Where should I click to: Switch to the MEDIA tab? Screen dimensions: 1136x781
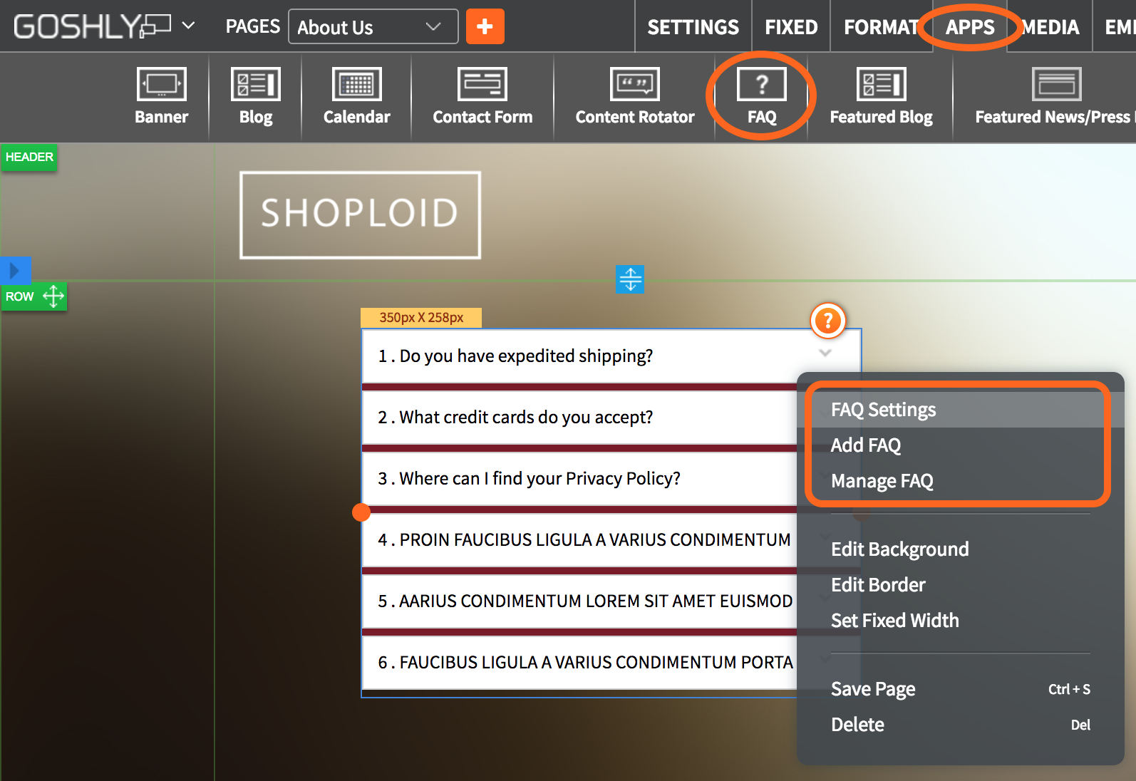click(x=1050, y=27)
